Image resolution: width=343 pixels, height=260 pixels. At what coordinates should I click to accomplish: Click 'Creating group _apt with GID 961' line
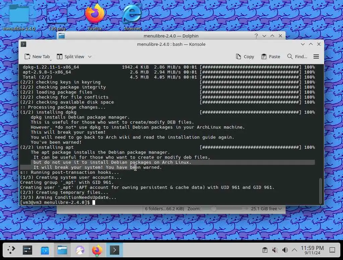click(x=67, y=182)
